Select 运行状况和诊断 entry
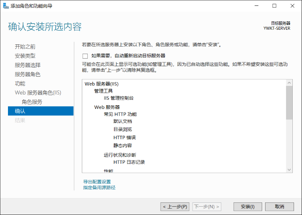 coord(120,155)
